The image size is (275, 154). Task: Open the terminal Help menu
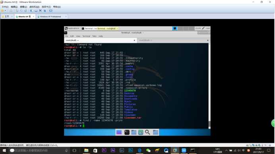point(101,36)
